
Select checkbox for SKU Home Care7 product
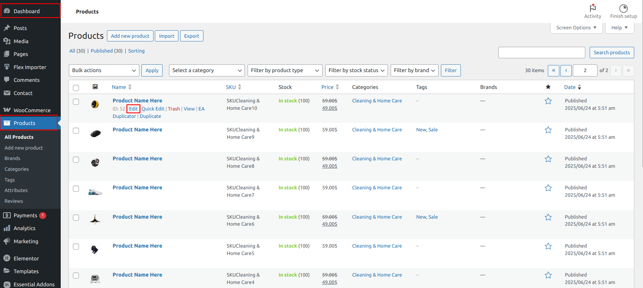(76, 189)
